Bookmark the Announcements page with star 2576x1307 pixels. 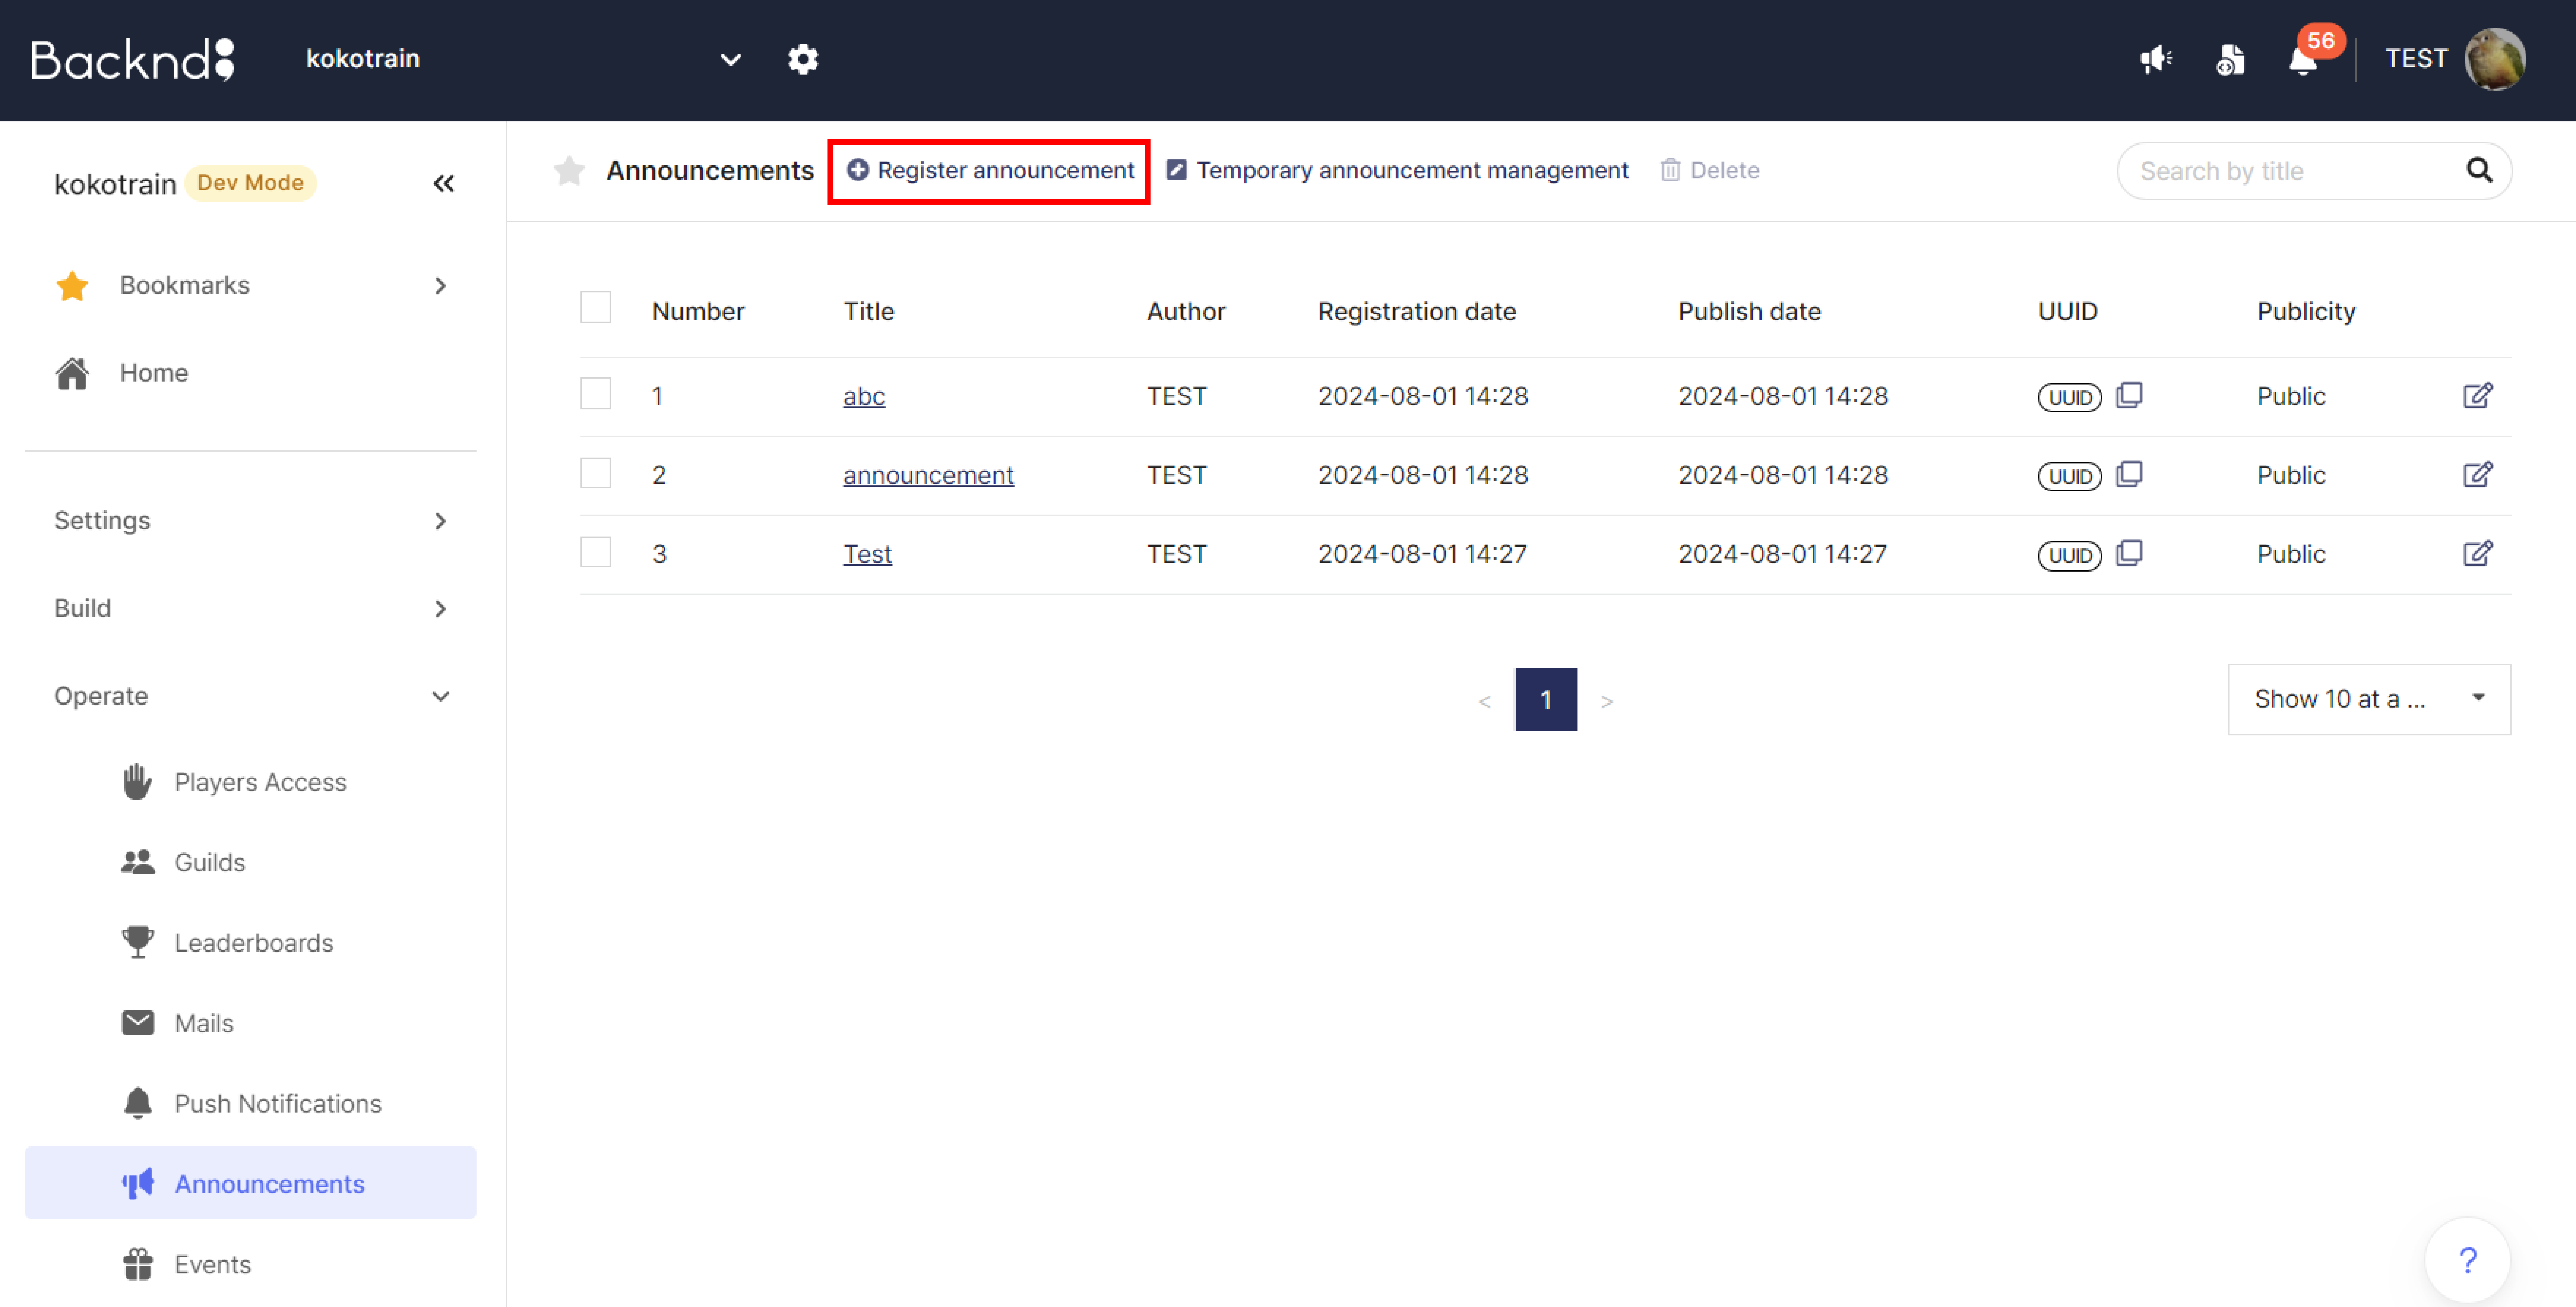pyautogui.click(x=569, y=171)
